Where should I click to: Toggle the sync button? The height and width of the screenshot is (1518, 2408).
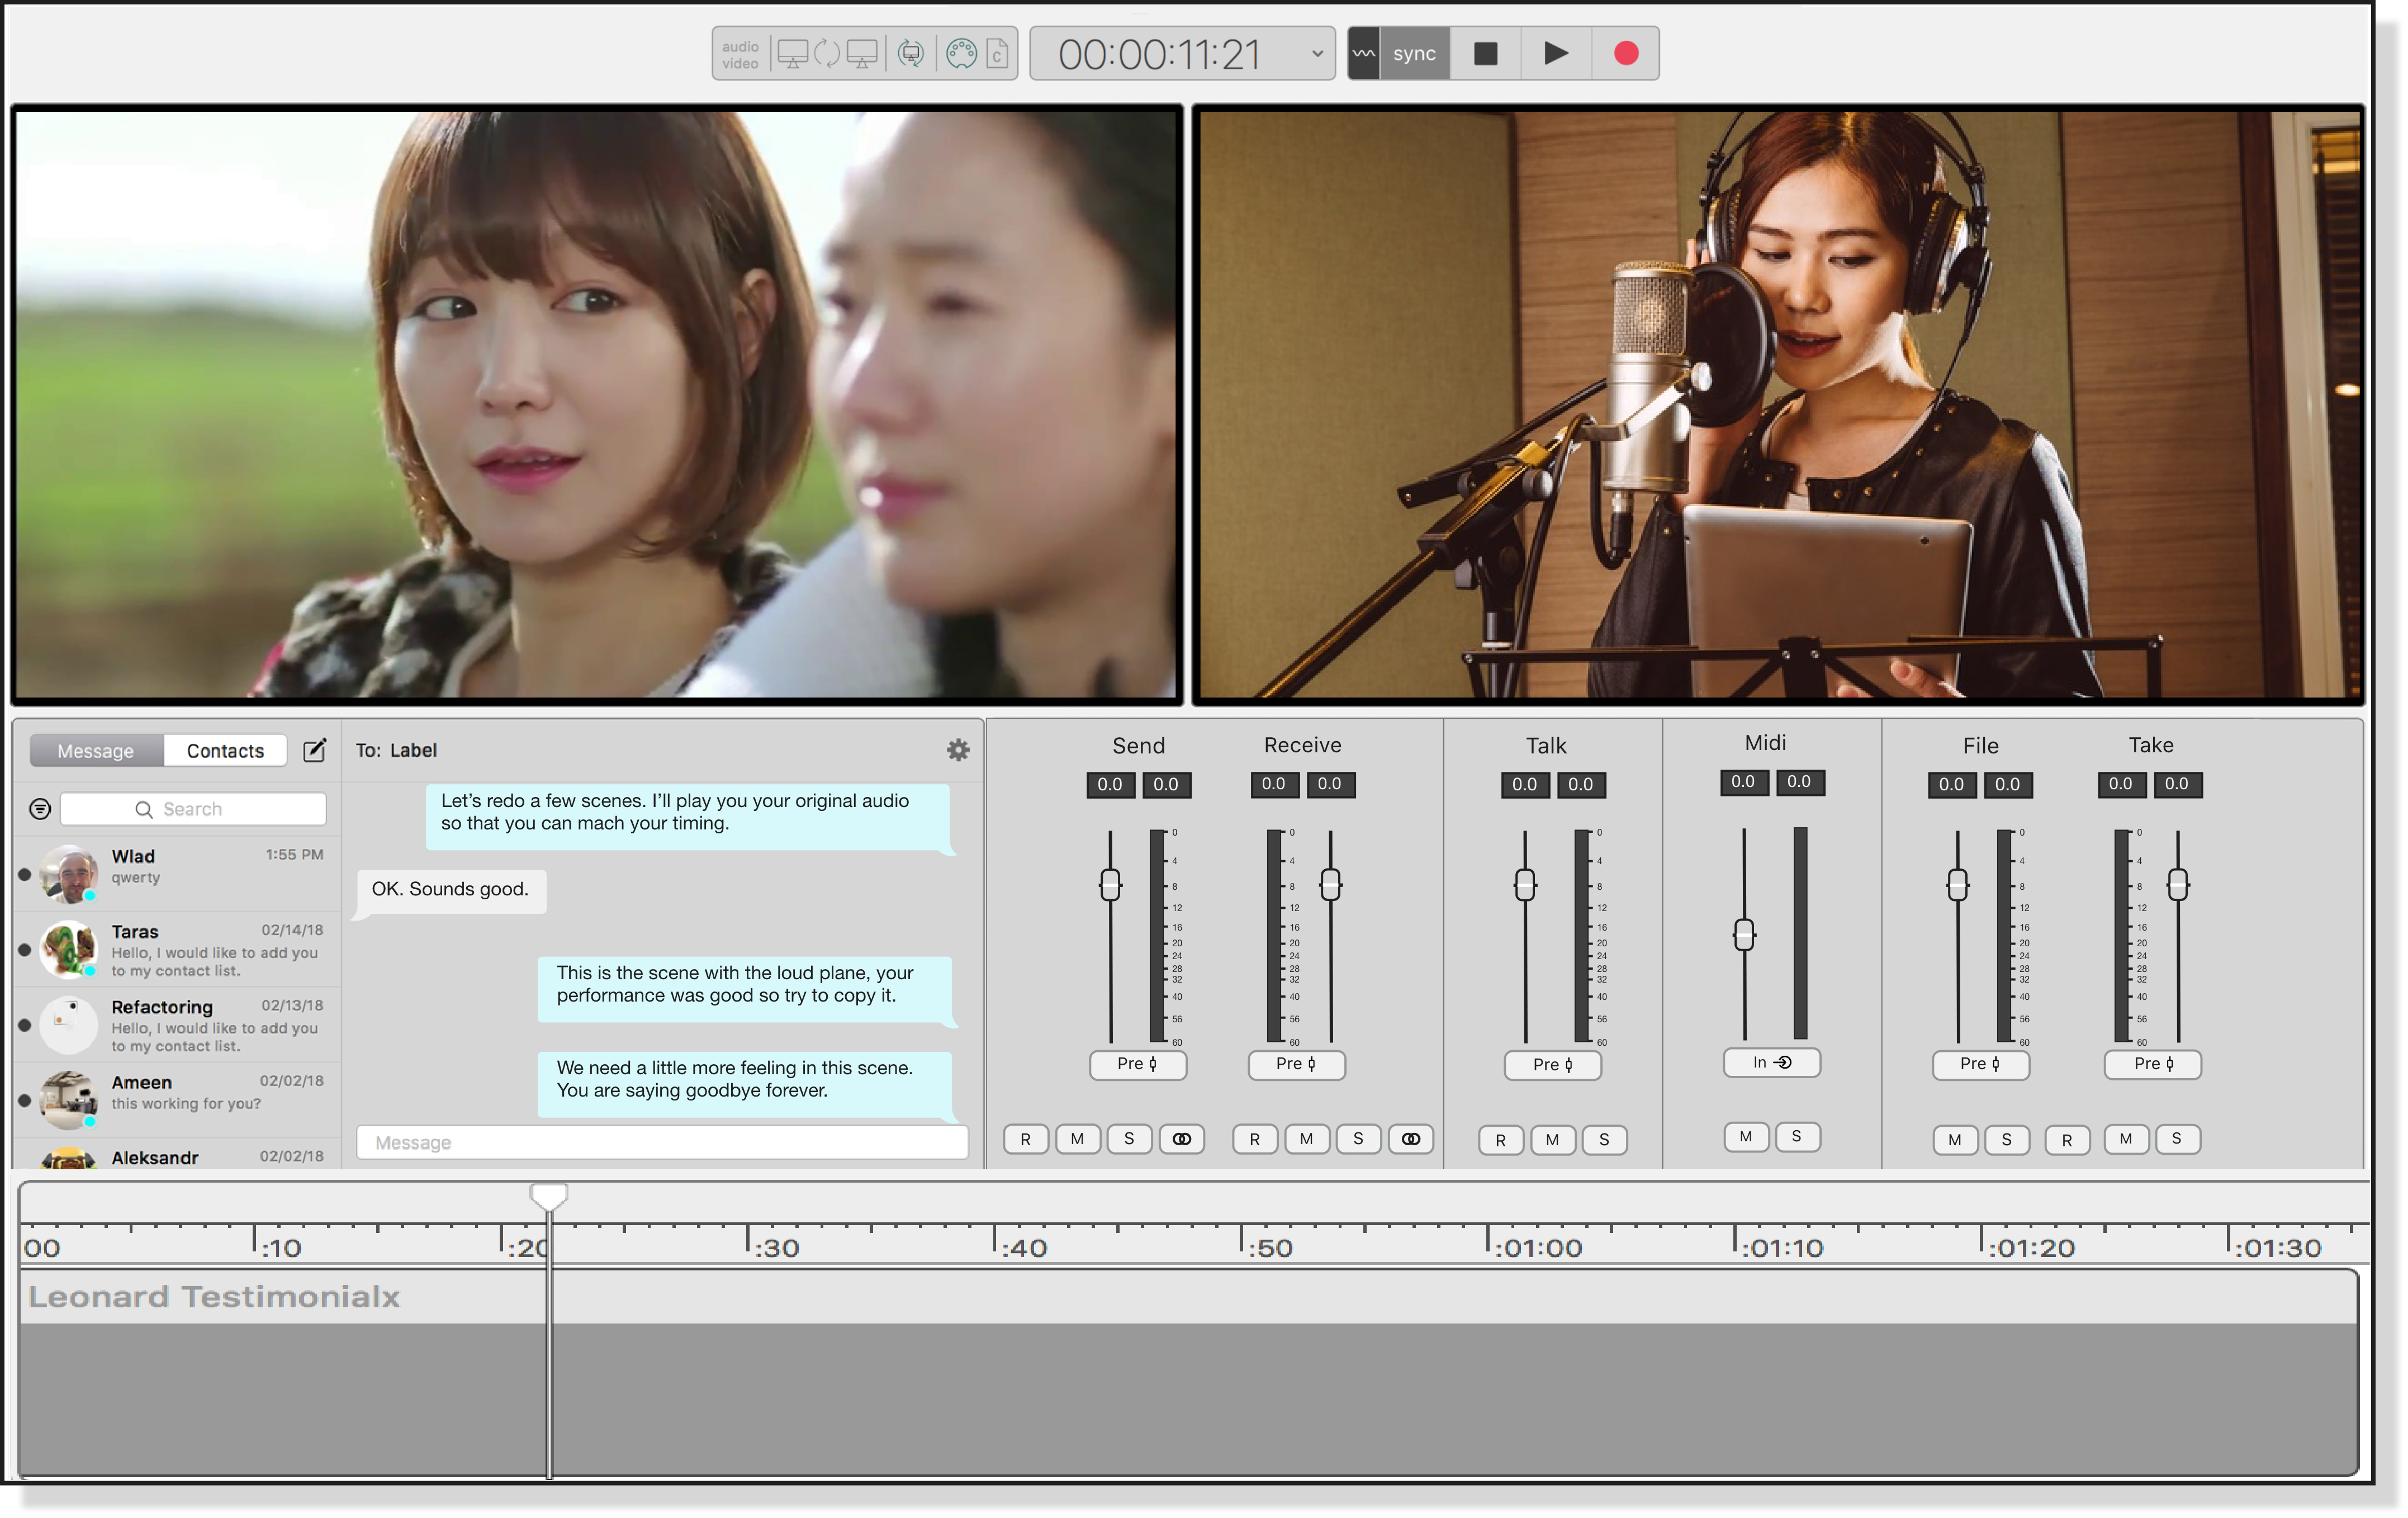tap(1414, 53)
